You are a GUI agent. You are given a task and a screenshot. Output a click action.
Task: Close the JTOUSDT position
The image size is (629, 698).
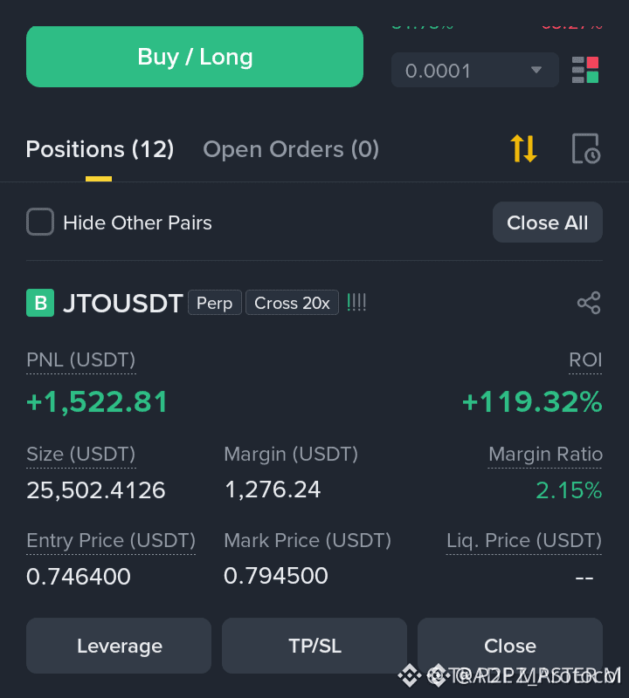coord(510,646)
